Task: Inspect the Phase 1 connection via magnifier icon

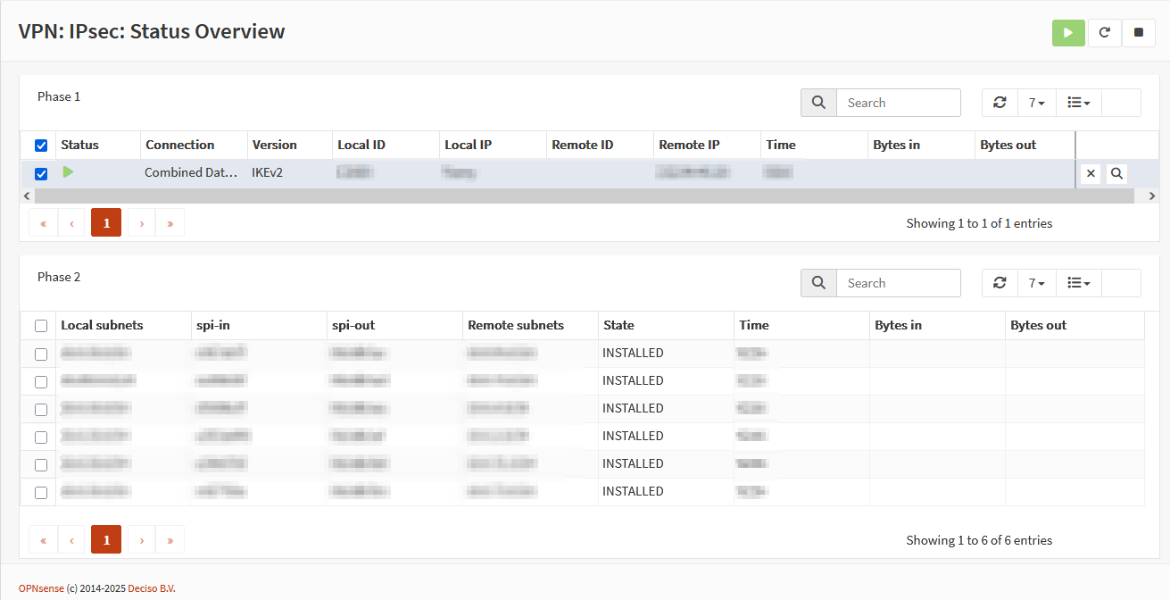Action: coord(1116,174)
